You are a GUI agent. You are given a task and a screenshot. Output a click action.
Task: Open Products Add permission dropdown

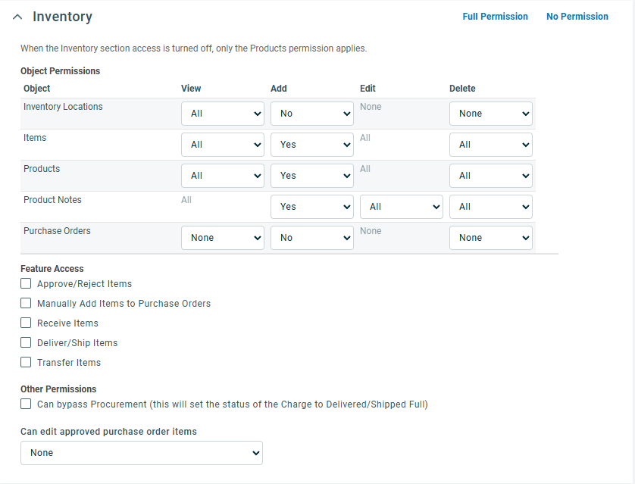point(312,176)
